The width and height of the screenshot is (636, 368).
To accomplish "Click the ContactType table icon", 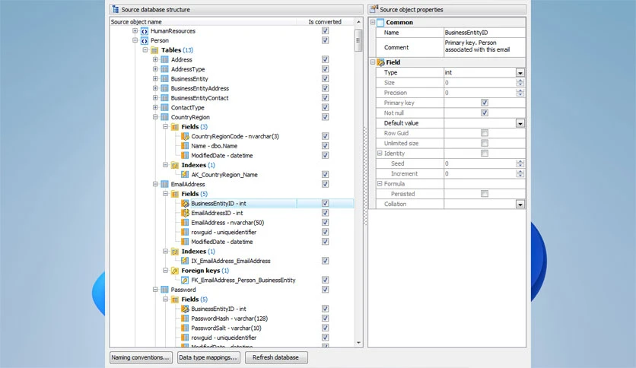I will click(x=164, y=108).
